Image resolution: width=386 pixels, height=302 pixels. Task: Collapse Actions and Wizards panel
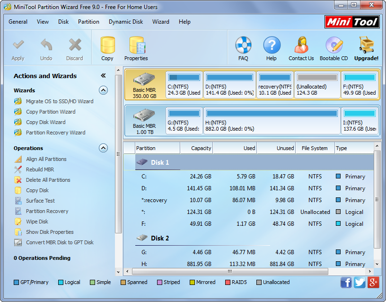pos(104,76)
